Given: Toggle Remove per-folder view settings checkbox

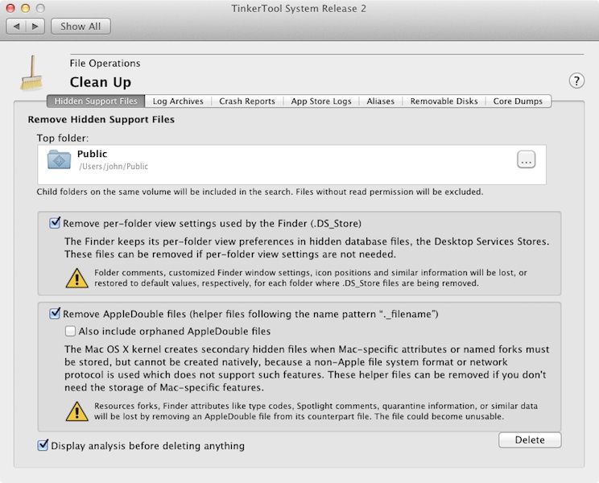Looking at the screenshot, I should click(x=55, y=223).
